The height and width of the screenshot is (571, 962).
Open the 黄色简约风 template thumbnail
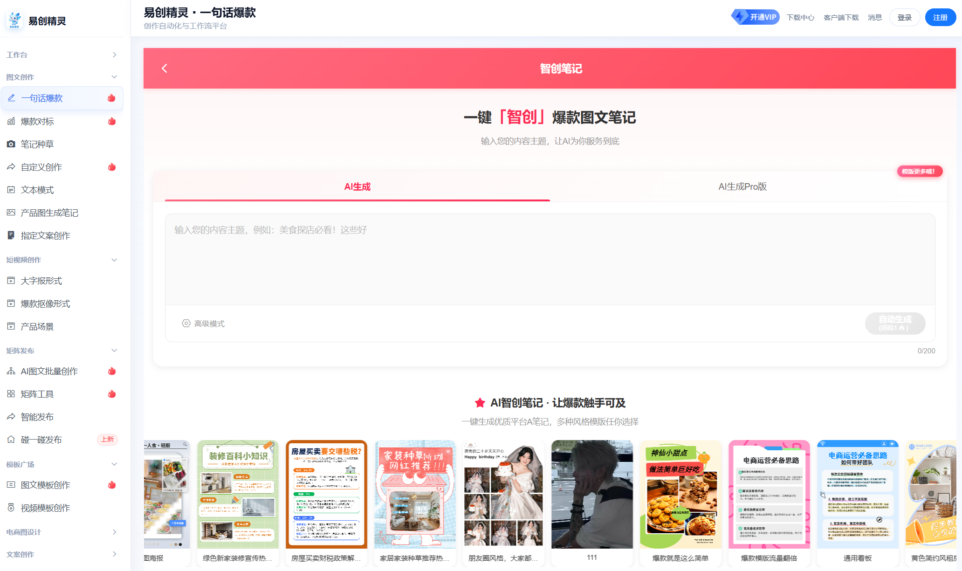(x=931, y=495)
